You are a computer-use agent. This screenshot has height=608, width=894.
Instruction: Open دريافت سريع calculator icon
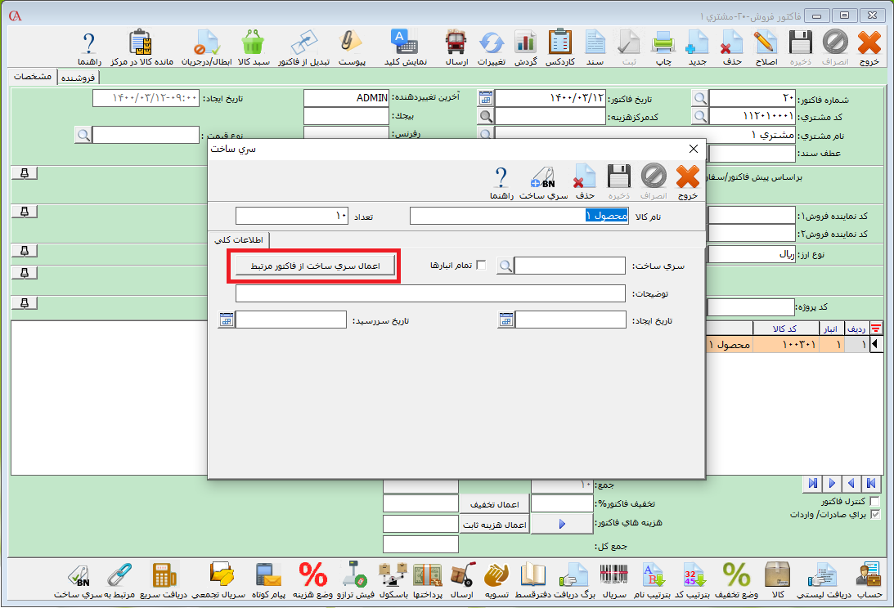(x=164, y=579)
